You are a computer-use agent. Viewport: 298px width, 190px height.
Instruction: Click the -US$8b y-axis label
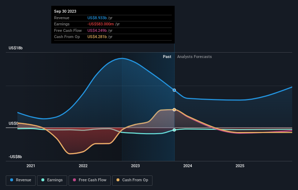point(15,157)
